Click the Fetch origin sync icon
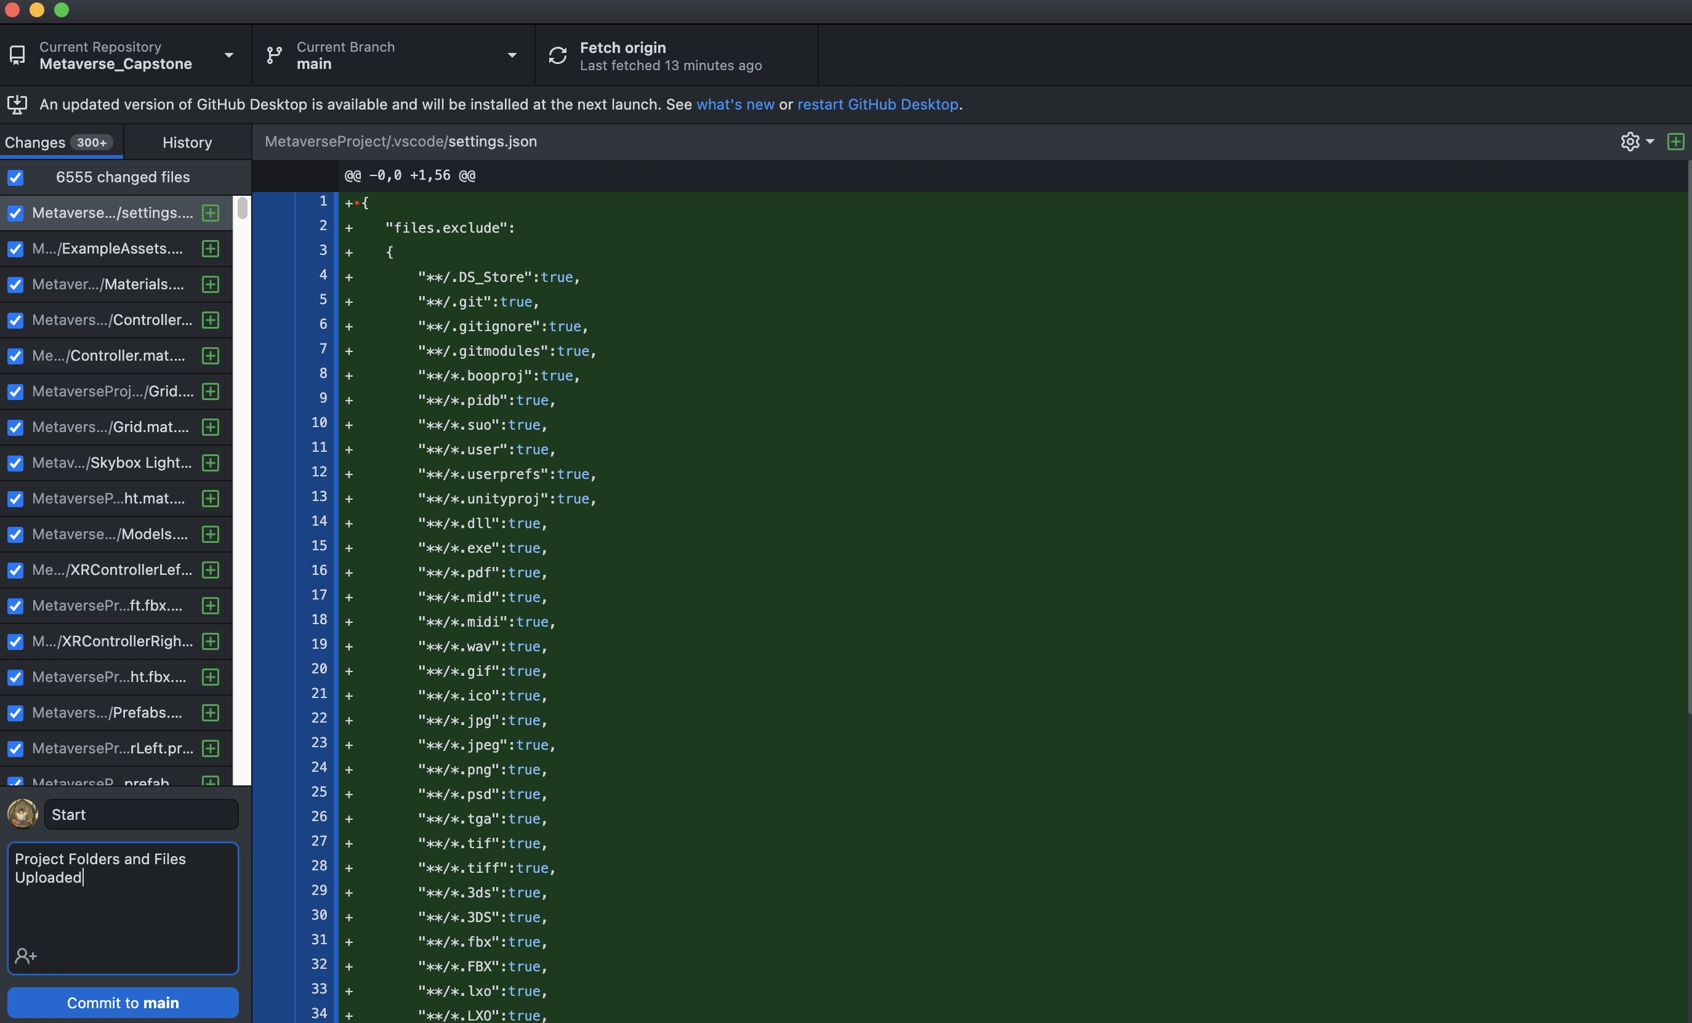1692x1023 pixels. 558,55
